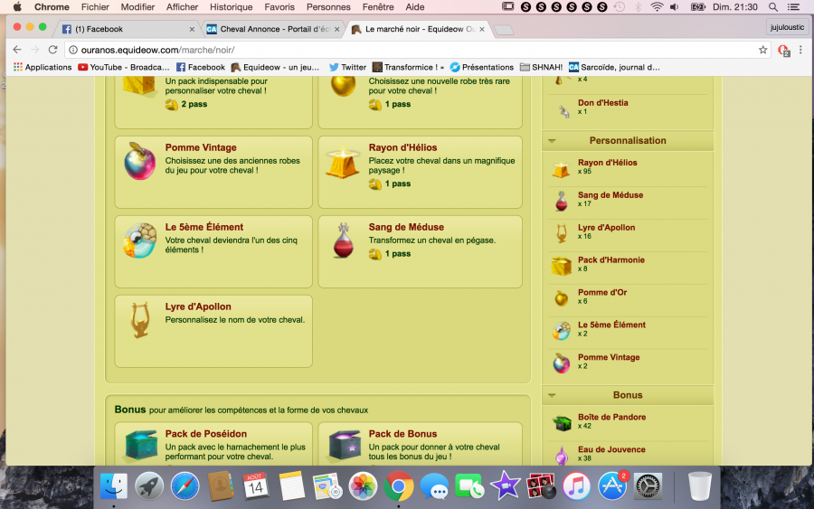Collapse the Bonus section arrow in the sidebar
Screen dimensions: 814x509
coord(552,395)
